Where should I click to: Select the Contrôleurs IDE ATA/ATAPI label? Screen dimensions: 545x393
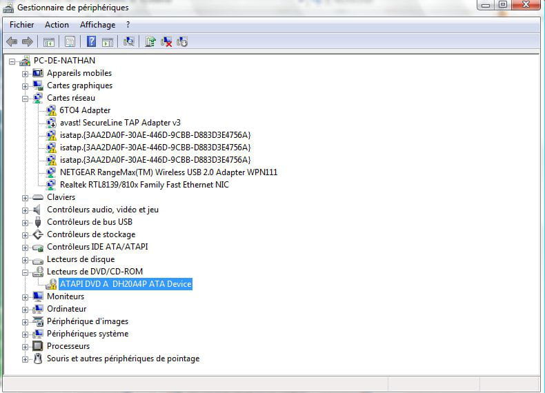(x=97, y=247)
